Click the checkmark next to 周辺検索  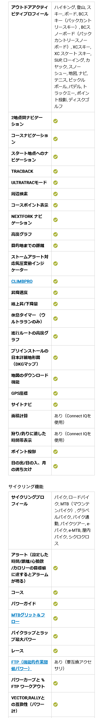(55, 194)
